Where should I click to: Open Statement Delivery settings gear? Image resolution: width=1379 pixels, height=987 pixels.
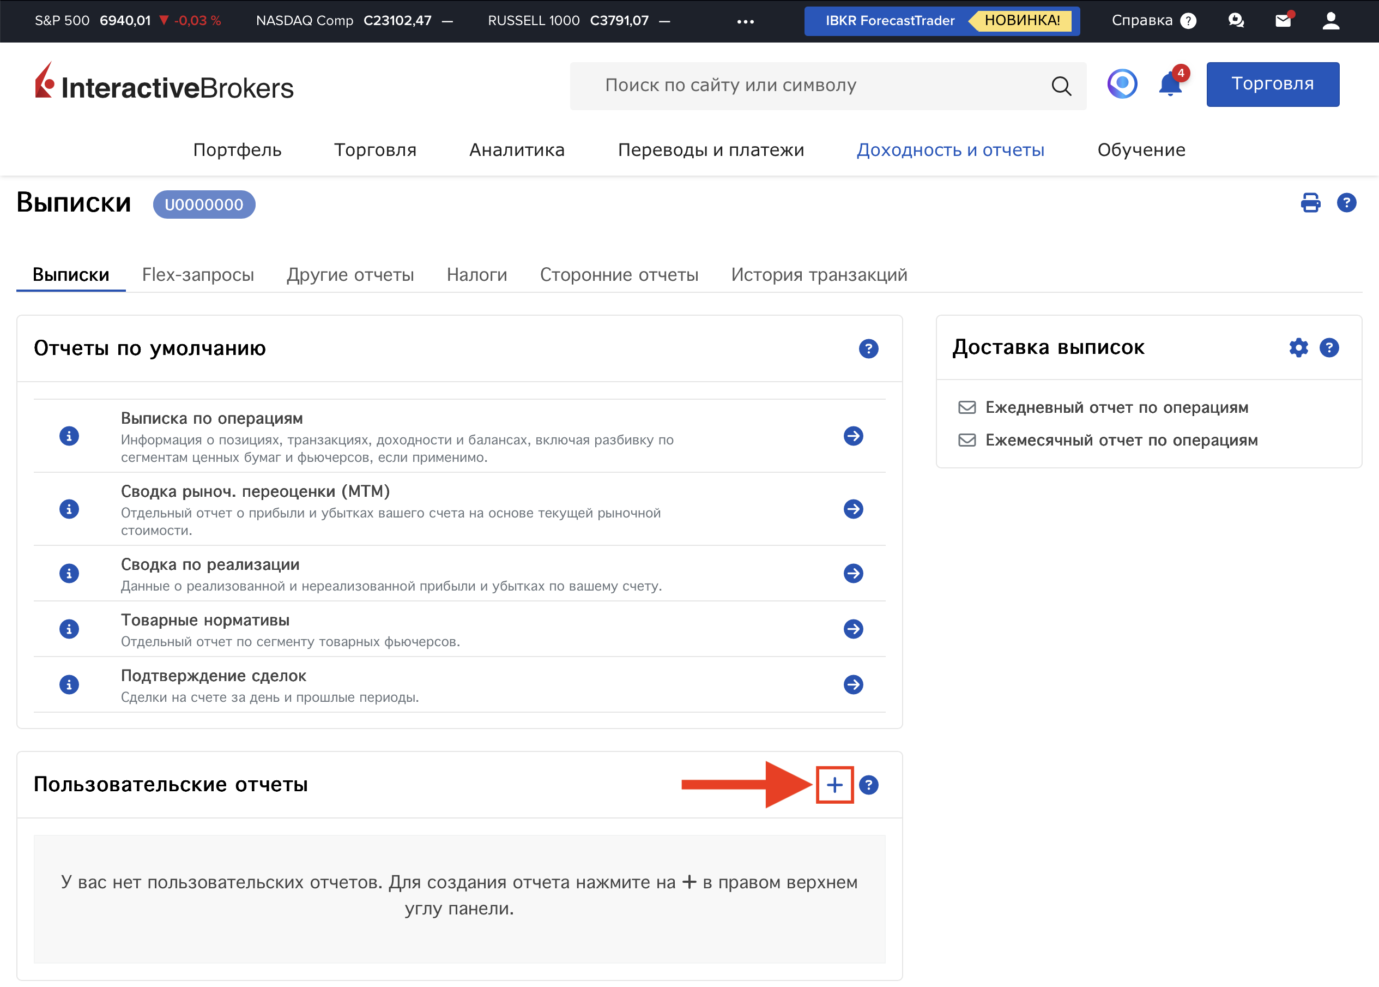(1298, 348)
